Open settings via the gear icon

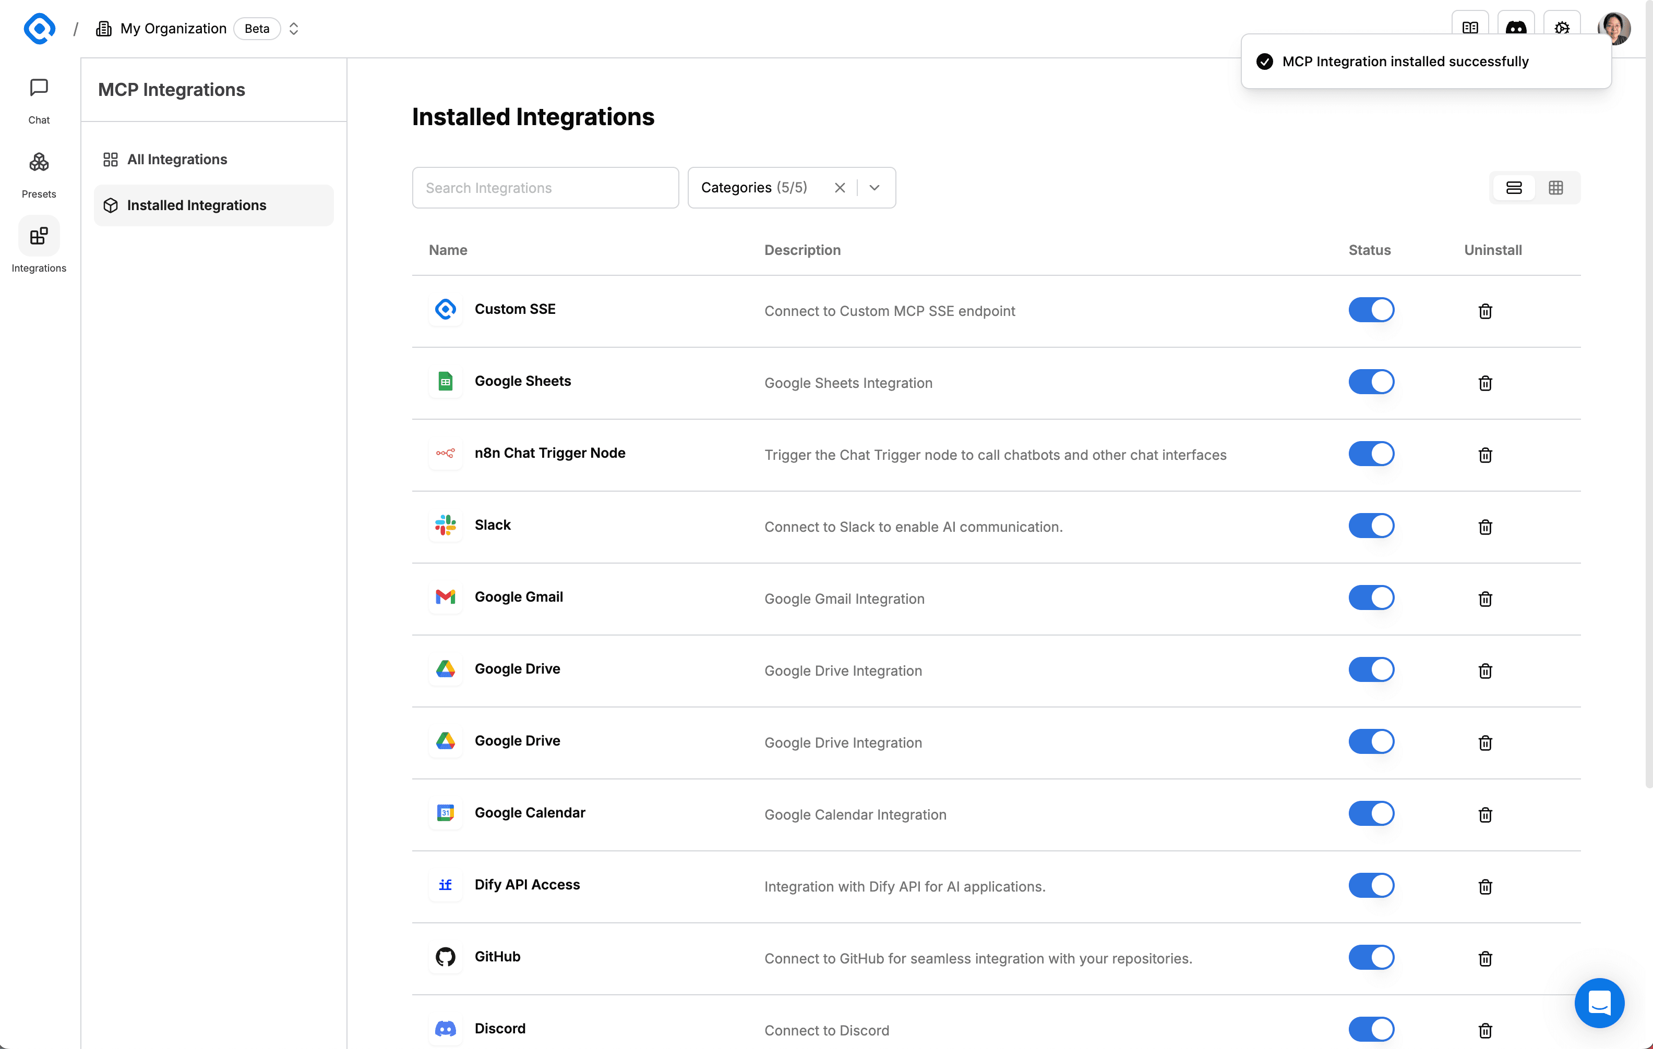point(1562,28)
